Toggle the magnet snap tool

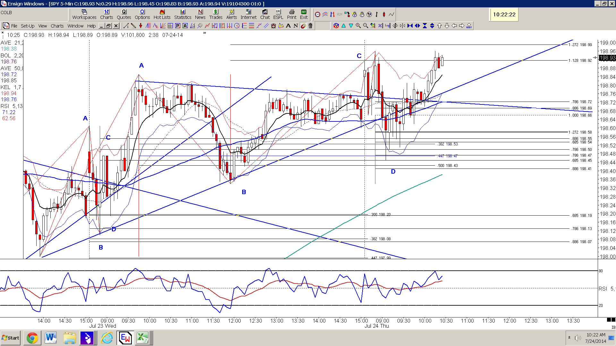pos(303,26)
